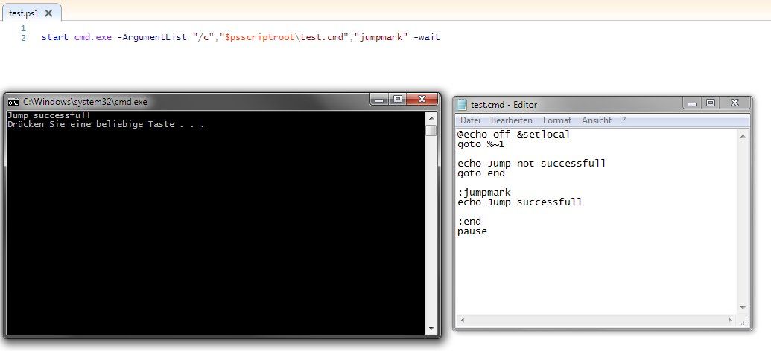Click the Notepad document icon in title bar

pyautogui.click(x=462, y=105)
